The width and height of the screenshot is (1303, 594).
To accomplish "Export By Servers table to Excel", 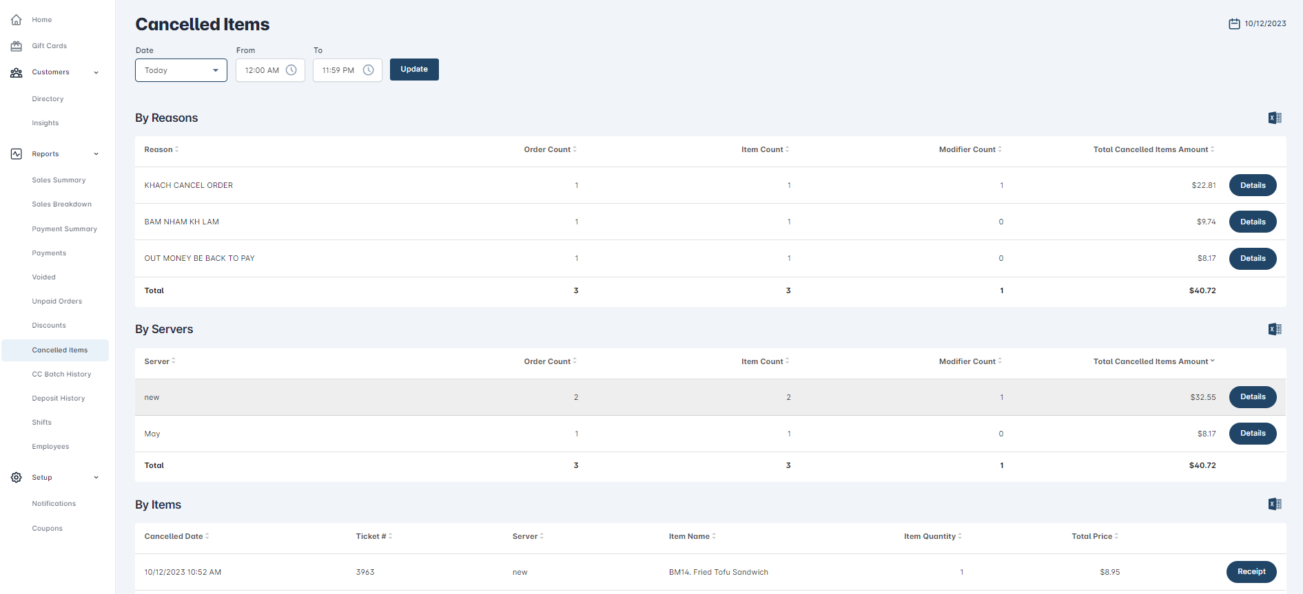I will pyautogui.click(x=1275, y=329).
